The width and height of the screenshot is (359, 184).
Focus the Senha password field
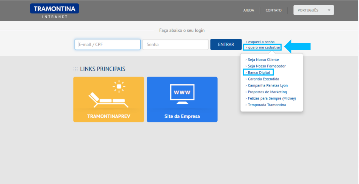pos(176,44)
